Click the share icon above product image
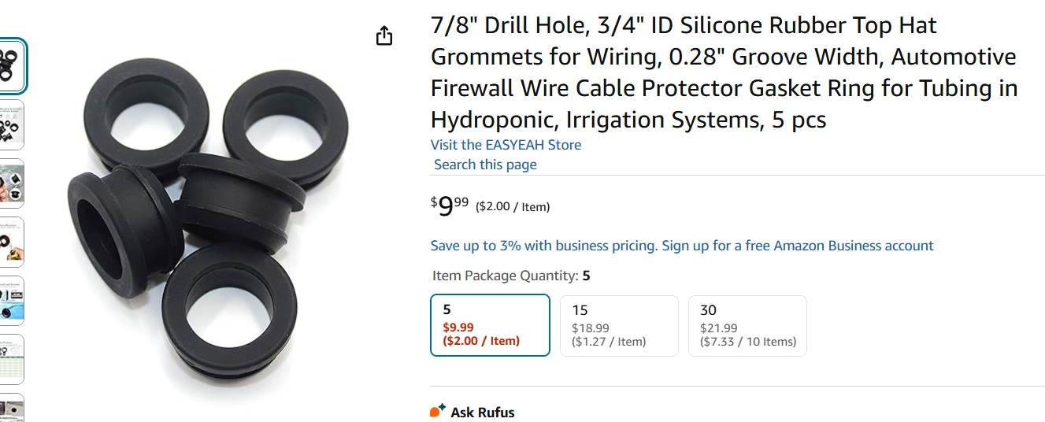The width and height of the screenshot is (1045, 422). point(384,35)
